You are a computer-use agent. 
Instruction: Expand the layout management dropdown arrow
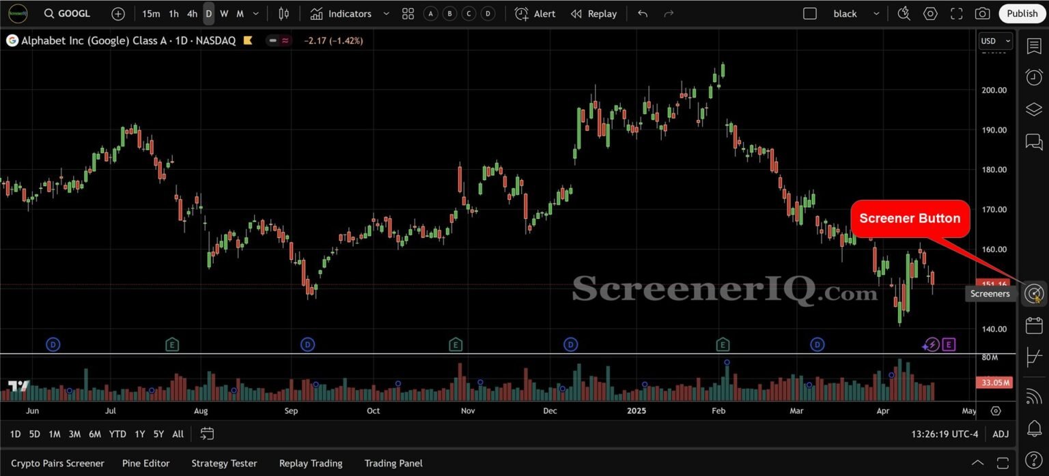(x=877, y=14)
